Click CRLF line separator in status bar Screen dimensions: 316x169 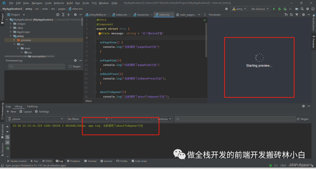pos(283,165)
